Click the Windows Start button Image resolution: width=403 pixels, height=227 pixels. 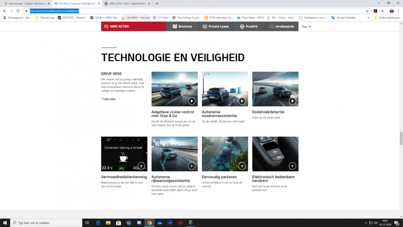(5, 223)
